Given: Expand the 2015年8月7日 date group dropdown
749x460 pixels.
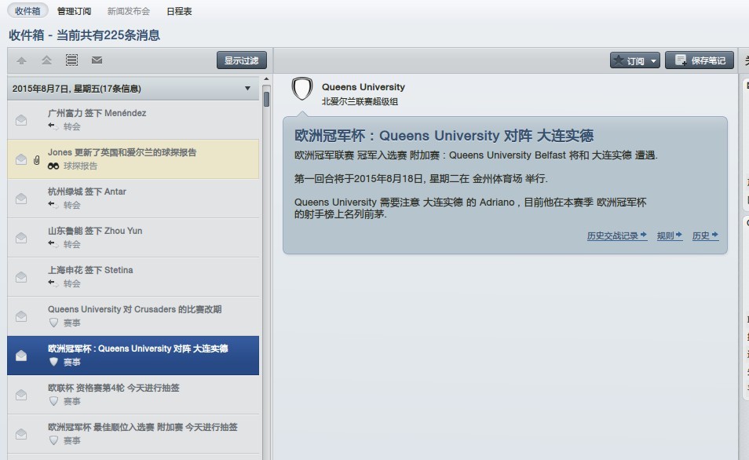Looking at the screenshot, I should tap(247, 89).
